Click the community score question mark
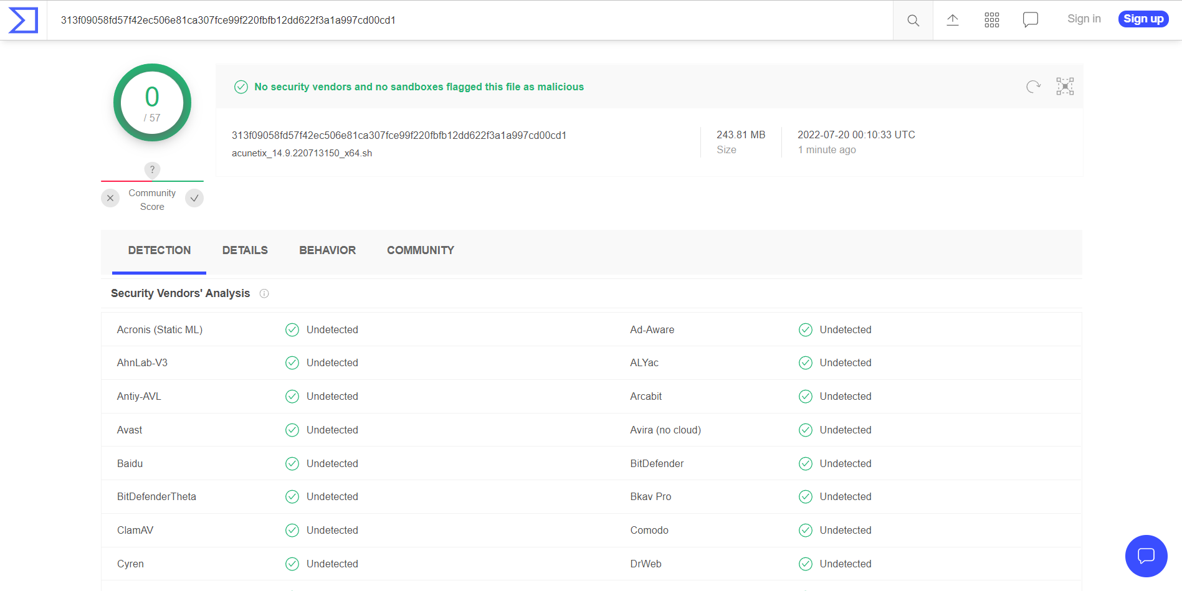1182x591 pixels. click(152, 169)
